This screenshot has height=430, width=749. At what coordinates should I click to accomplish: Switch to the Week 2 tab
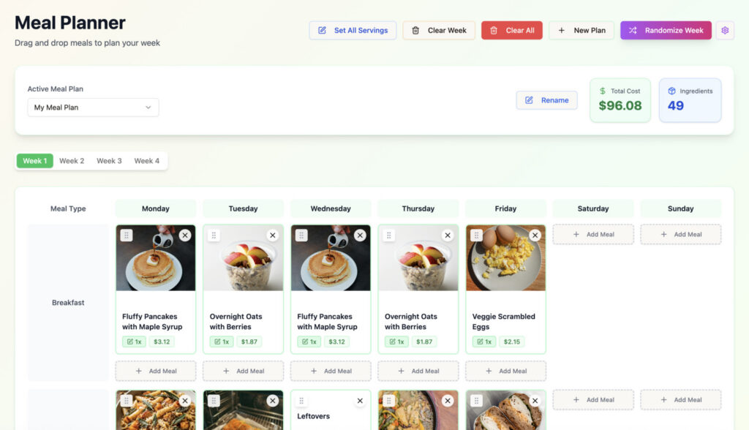pyautogui.click(x=72, y=160)
